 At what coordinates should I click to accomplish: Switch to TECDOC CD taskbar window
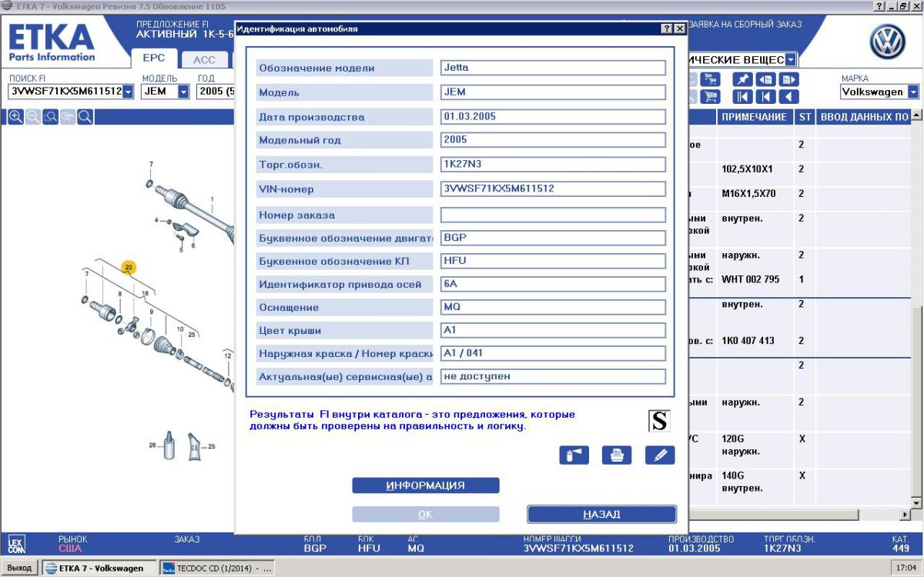click(216, 569)
